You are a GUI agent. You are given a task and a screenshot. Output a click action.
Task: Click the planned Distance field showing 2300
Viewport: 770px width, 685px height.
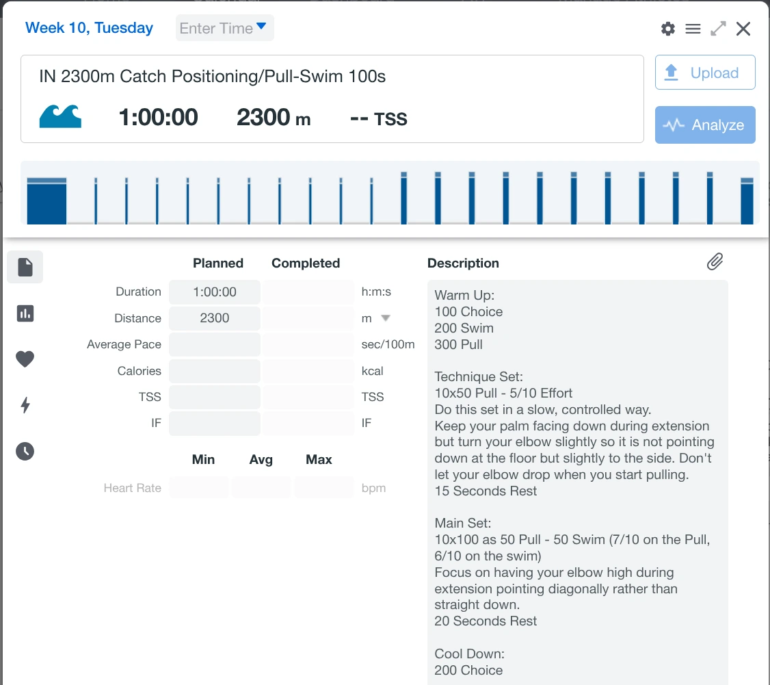click(x=214, y=318)
